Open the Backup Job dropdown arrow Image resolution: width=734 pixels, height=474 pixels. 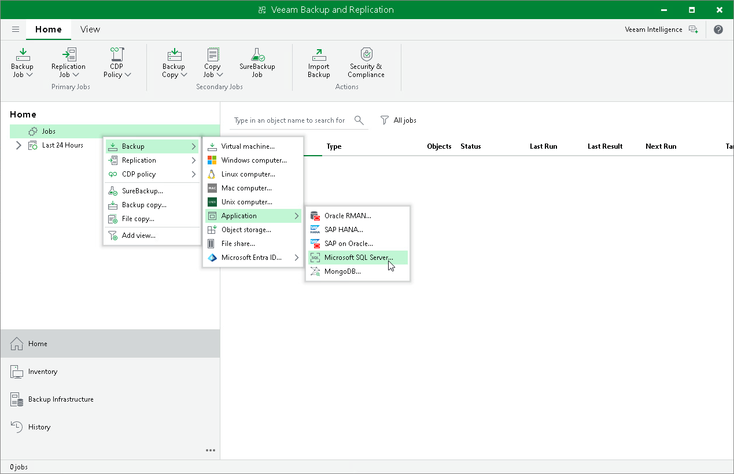click(x=29, y=75)
